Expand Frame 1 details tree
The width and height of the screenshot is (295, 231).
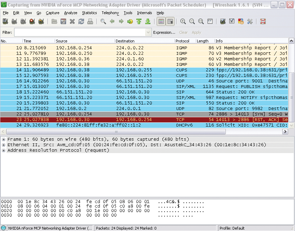coord(3,139)
